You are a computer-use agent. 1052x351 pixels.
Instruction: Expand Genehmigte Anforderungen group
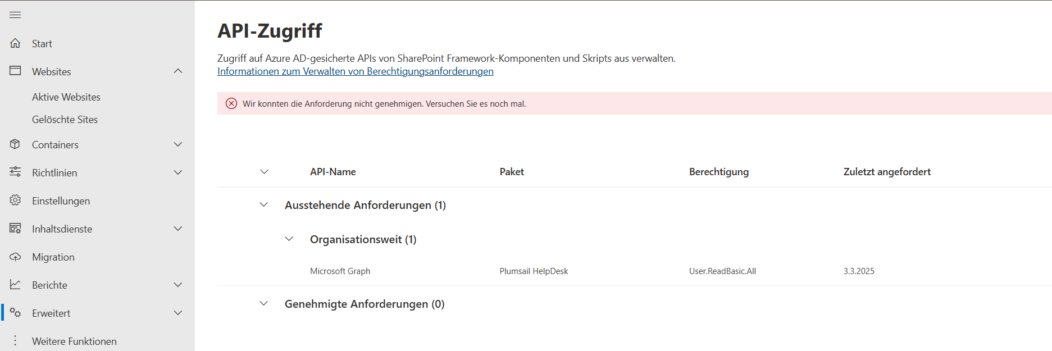(264, 304)
